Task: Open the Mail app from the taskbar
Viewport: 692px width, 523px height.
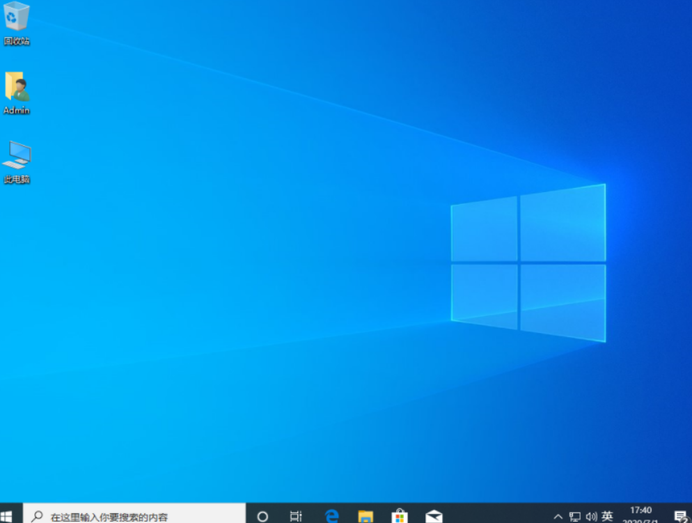Action: tap(434, 516)
